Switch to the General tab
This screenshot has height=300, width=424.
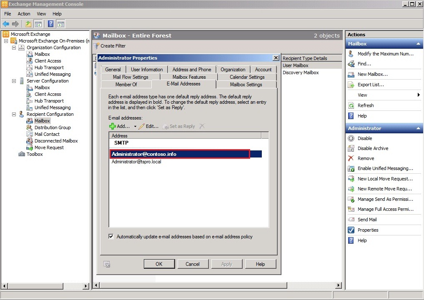click(x=113, y=70)
